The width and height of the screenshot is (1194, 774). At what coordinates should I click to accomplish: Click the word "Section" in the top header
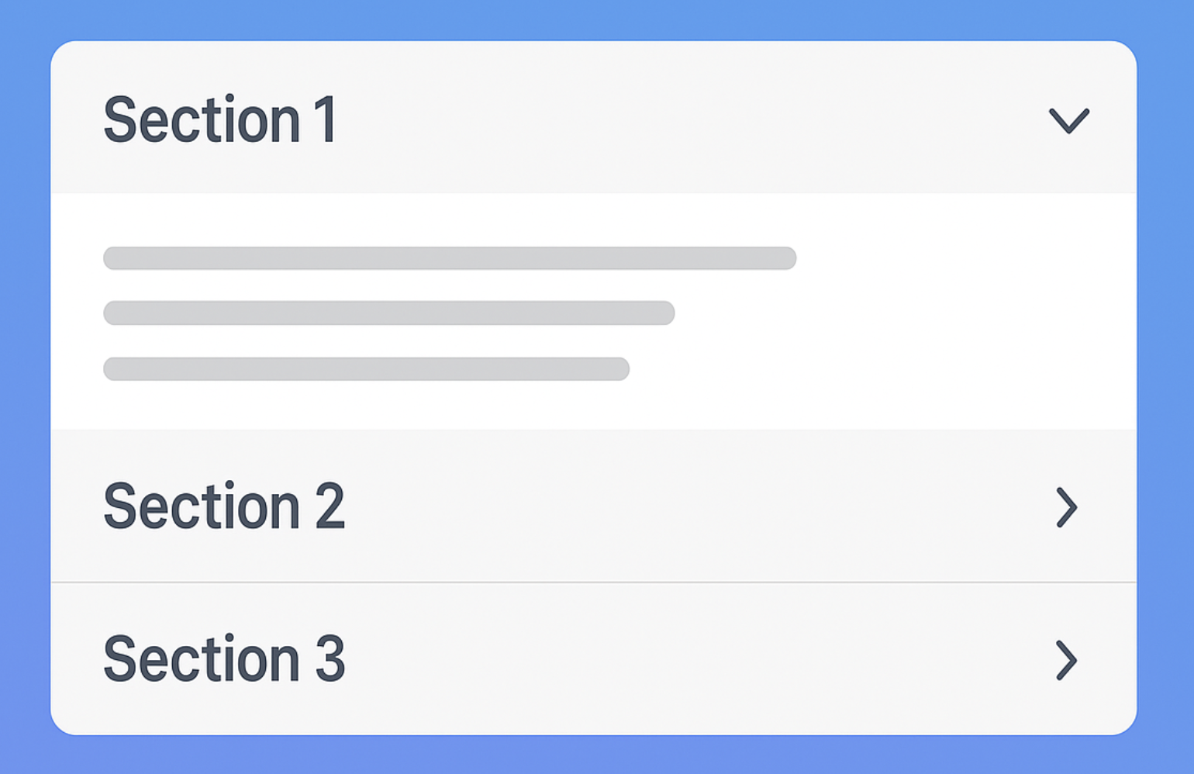coord(202,120)
